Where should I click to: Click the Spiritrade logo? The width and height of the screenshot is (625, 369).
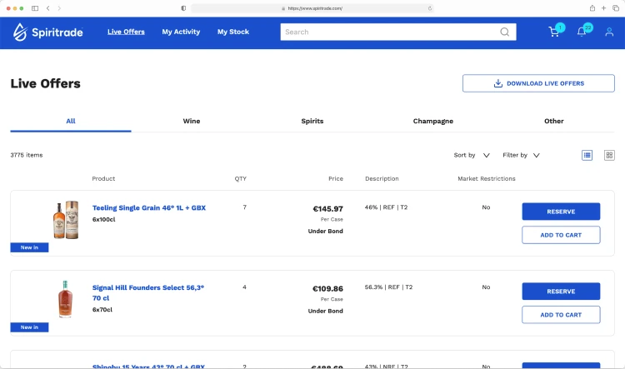coord(47,32)
